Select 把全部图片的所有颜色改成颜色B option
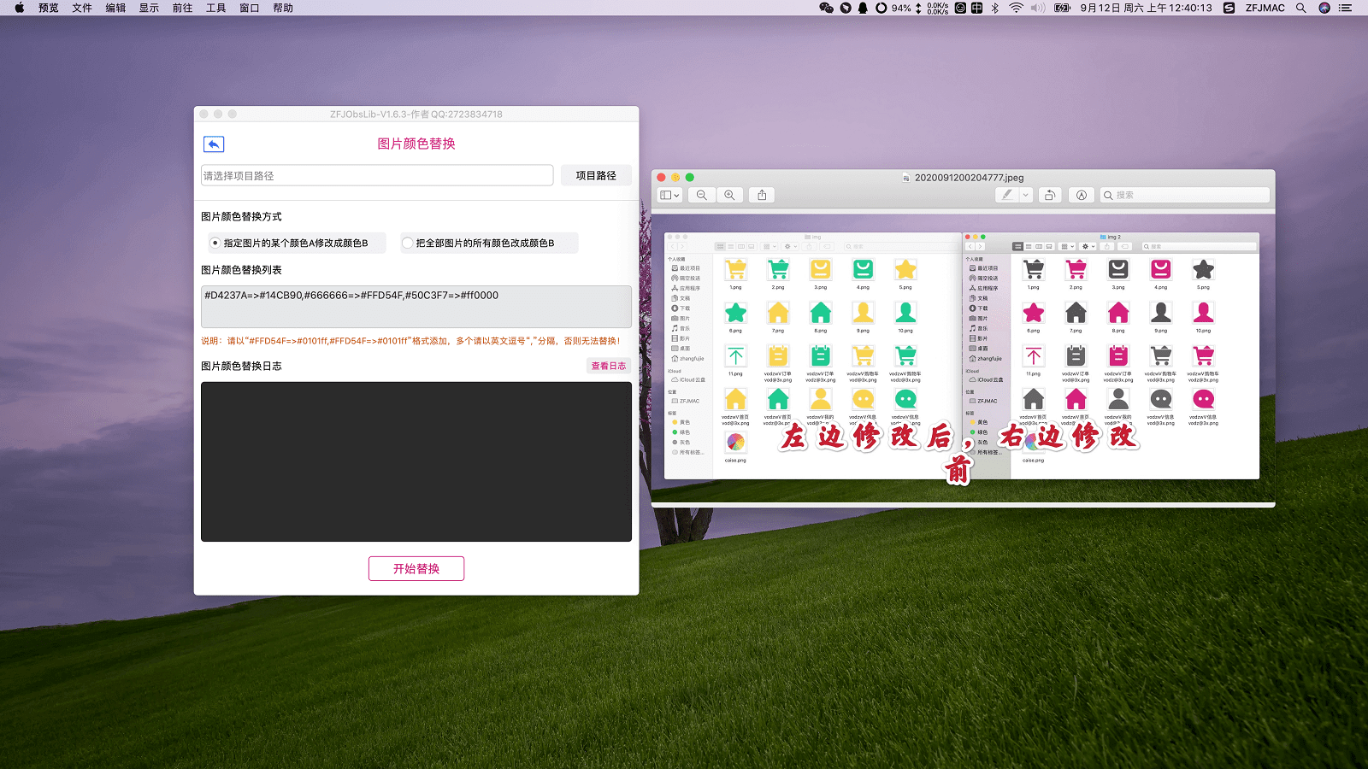Image resolution: width=1368 pixels, height=769 pixels. coord(408,244)
